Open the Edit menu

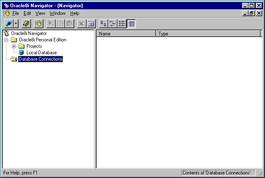pyautogui.click(x=27, y=13)
